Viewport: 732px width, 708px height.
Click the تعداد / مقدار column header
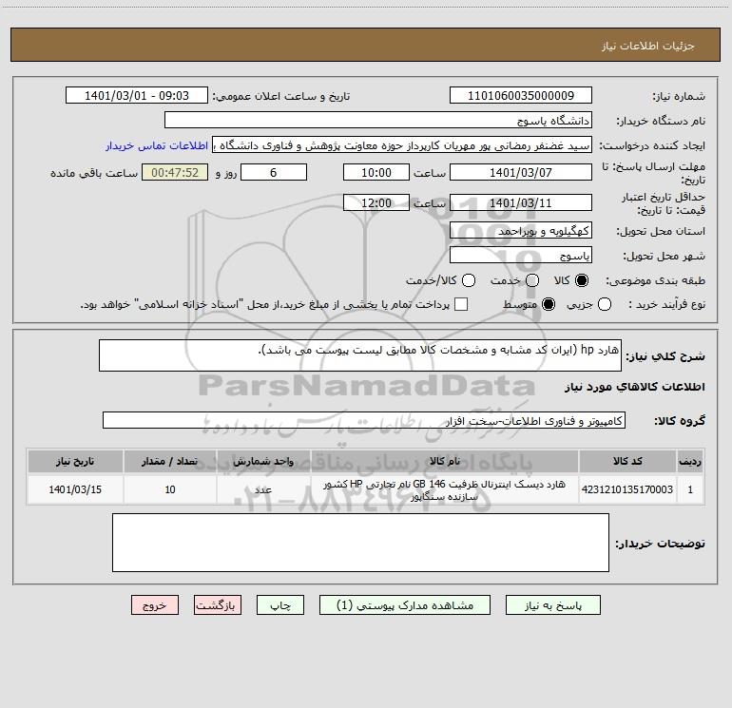point(170,461)
